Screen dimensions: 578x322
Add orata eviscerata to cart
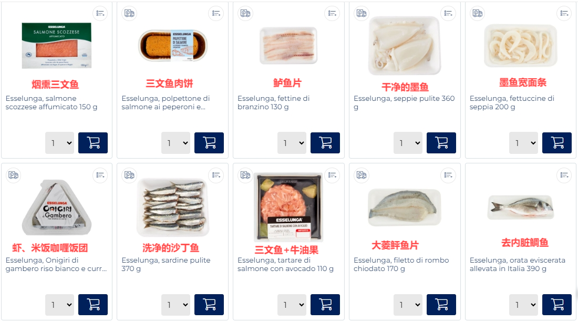[x=556, y=304]
